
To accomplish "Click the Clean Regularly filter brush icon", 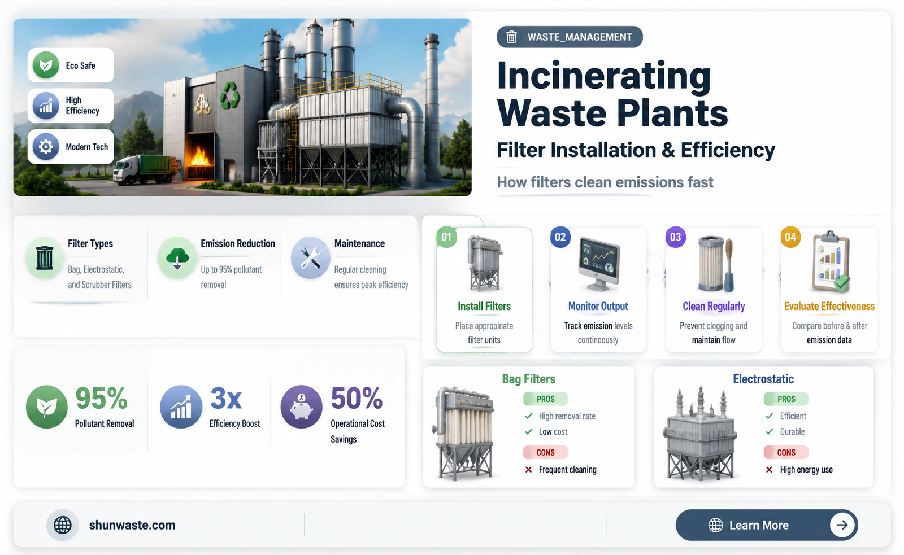I will pyautogui.click(x=715, y=264).
